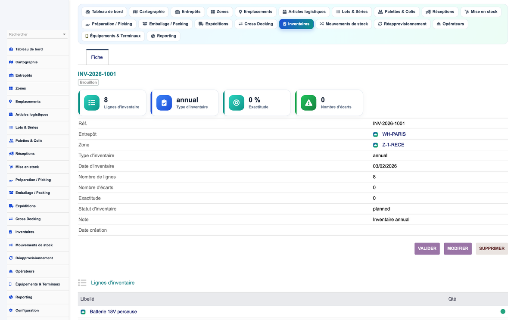The width and height of the screenshot is (517, 320).
Task: Open Cartographie in top menu
Action: [149, 12]
